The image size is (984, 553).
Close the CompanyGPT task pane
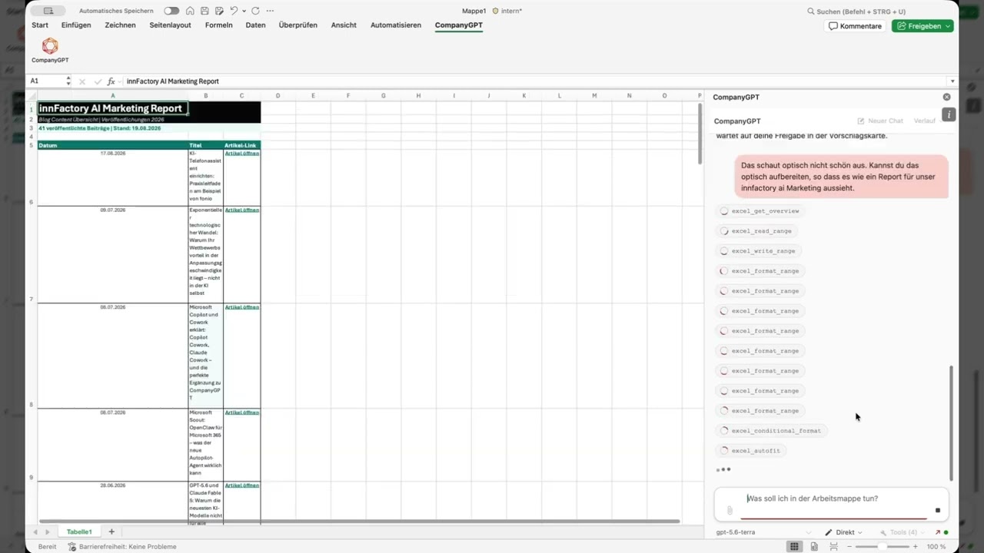pos(946,97)
